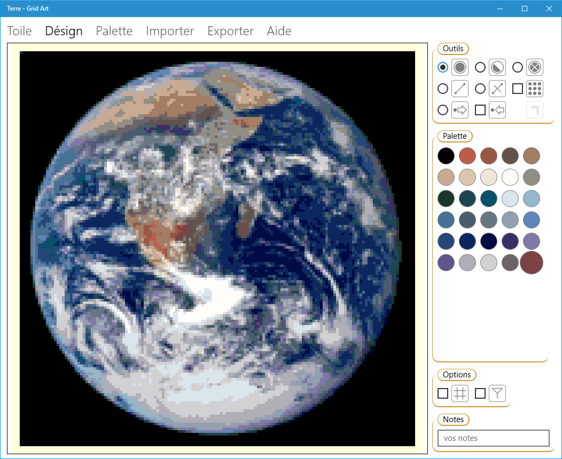Close the Grid Art window

(549, 9)
